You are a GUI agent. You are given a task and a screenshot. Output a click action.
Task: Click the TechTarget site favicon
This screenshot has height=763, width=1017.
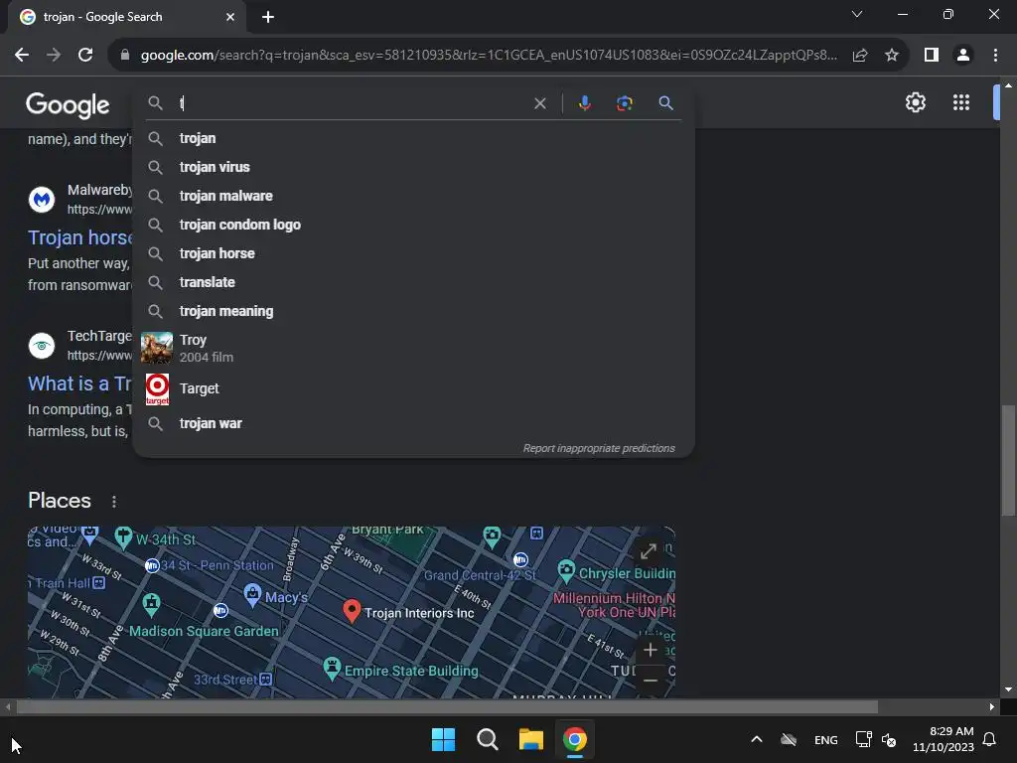click(x=42, y=345)
